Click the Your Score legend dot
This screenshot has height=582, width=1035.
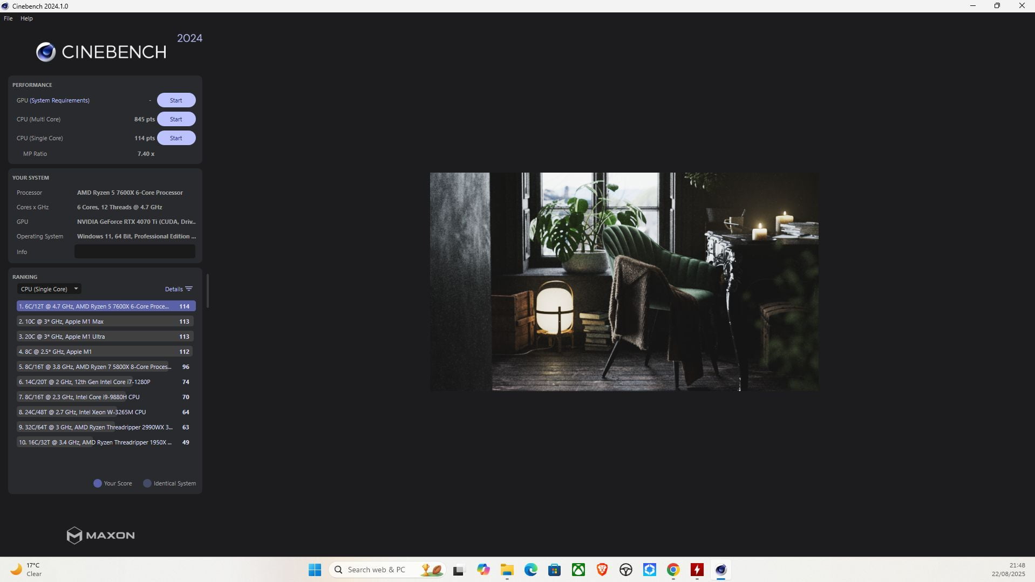click(98, 483)
